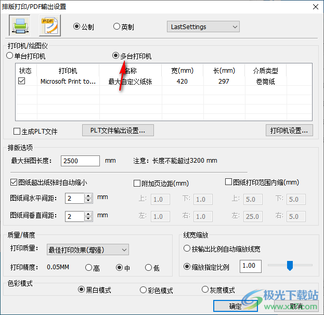This screenshot has width=324, height=315.
Task: Open PLT文件输出设置 dialog
Action: pyautogui.click(x=118, y=130)
